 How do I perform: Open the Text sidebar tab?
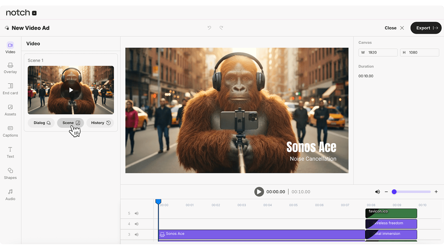(10, 152)
